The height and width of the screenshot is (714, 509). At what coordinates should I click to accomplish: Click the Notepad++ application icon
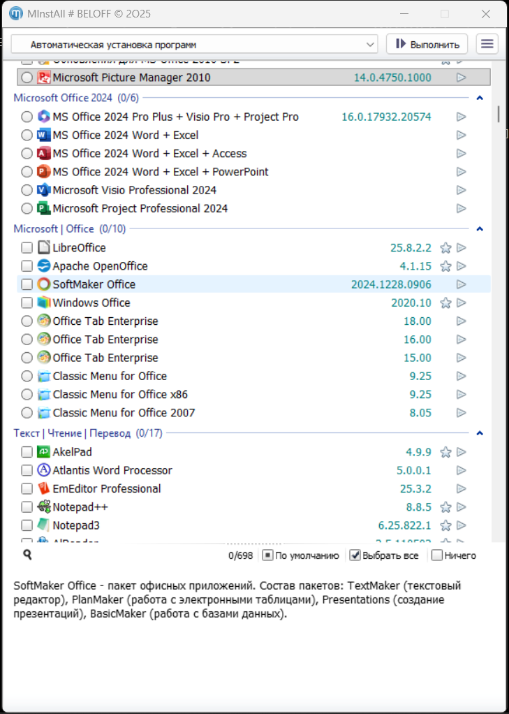point(44,507)
